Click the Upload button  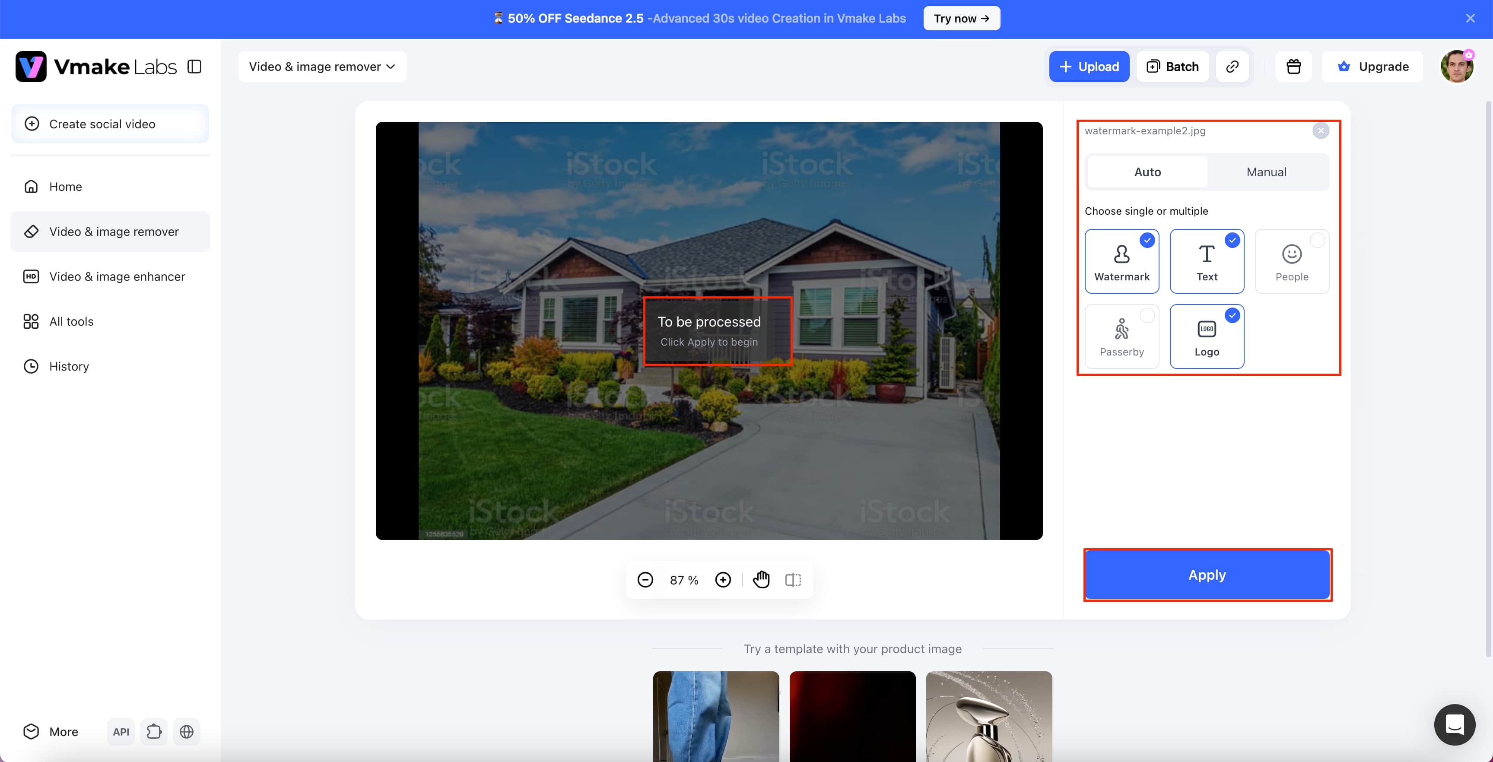(x=1089, y=67)
